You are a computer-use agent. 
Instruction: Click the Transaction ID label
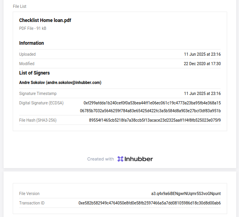(32, 203)
